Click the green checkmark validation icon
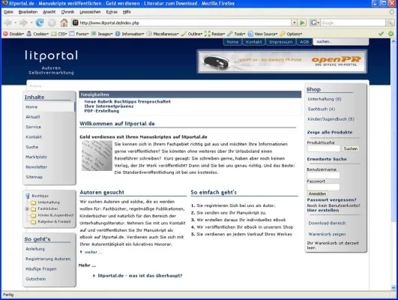The image size is (398, 300). [381, 34]
